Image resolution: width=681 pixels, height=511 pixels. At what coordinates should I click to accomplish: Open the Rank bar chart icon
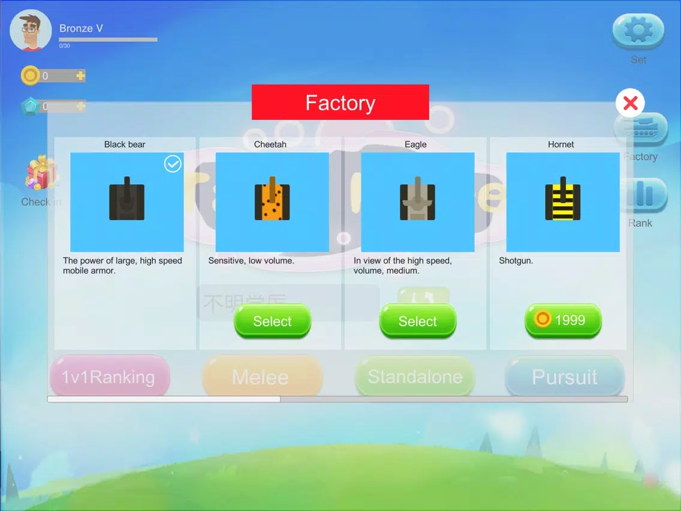[x=643, y=195]
